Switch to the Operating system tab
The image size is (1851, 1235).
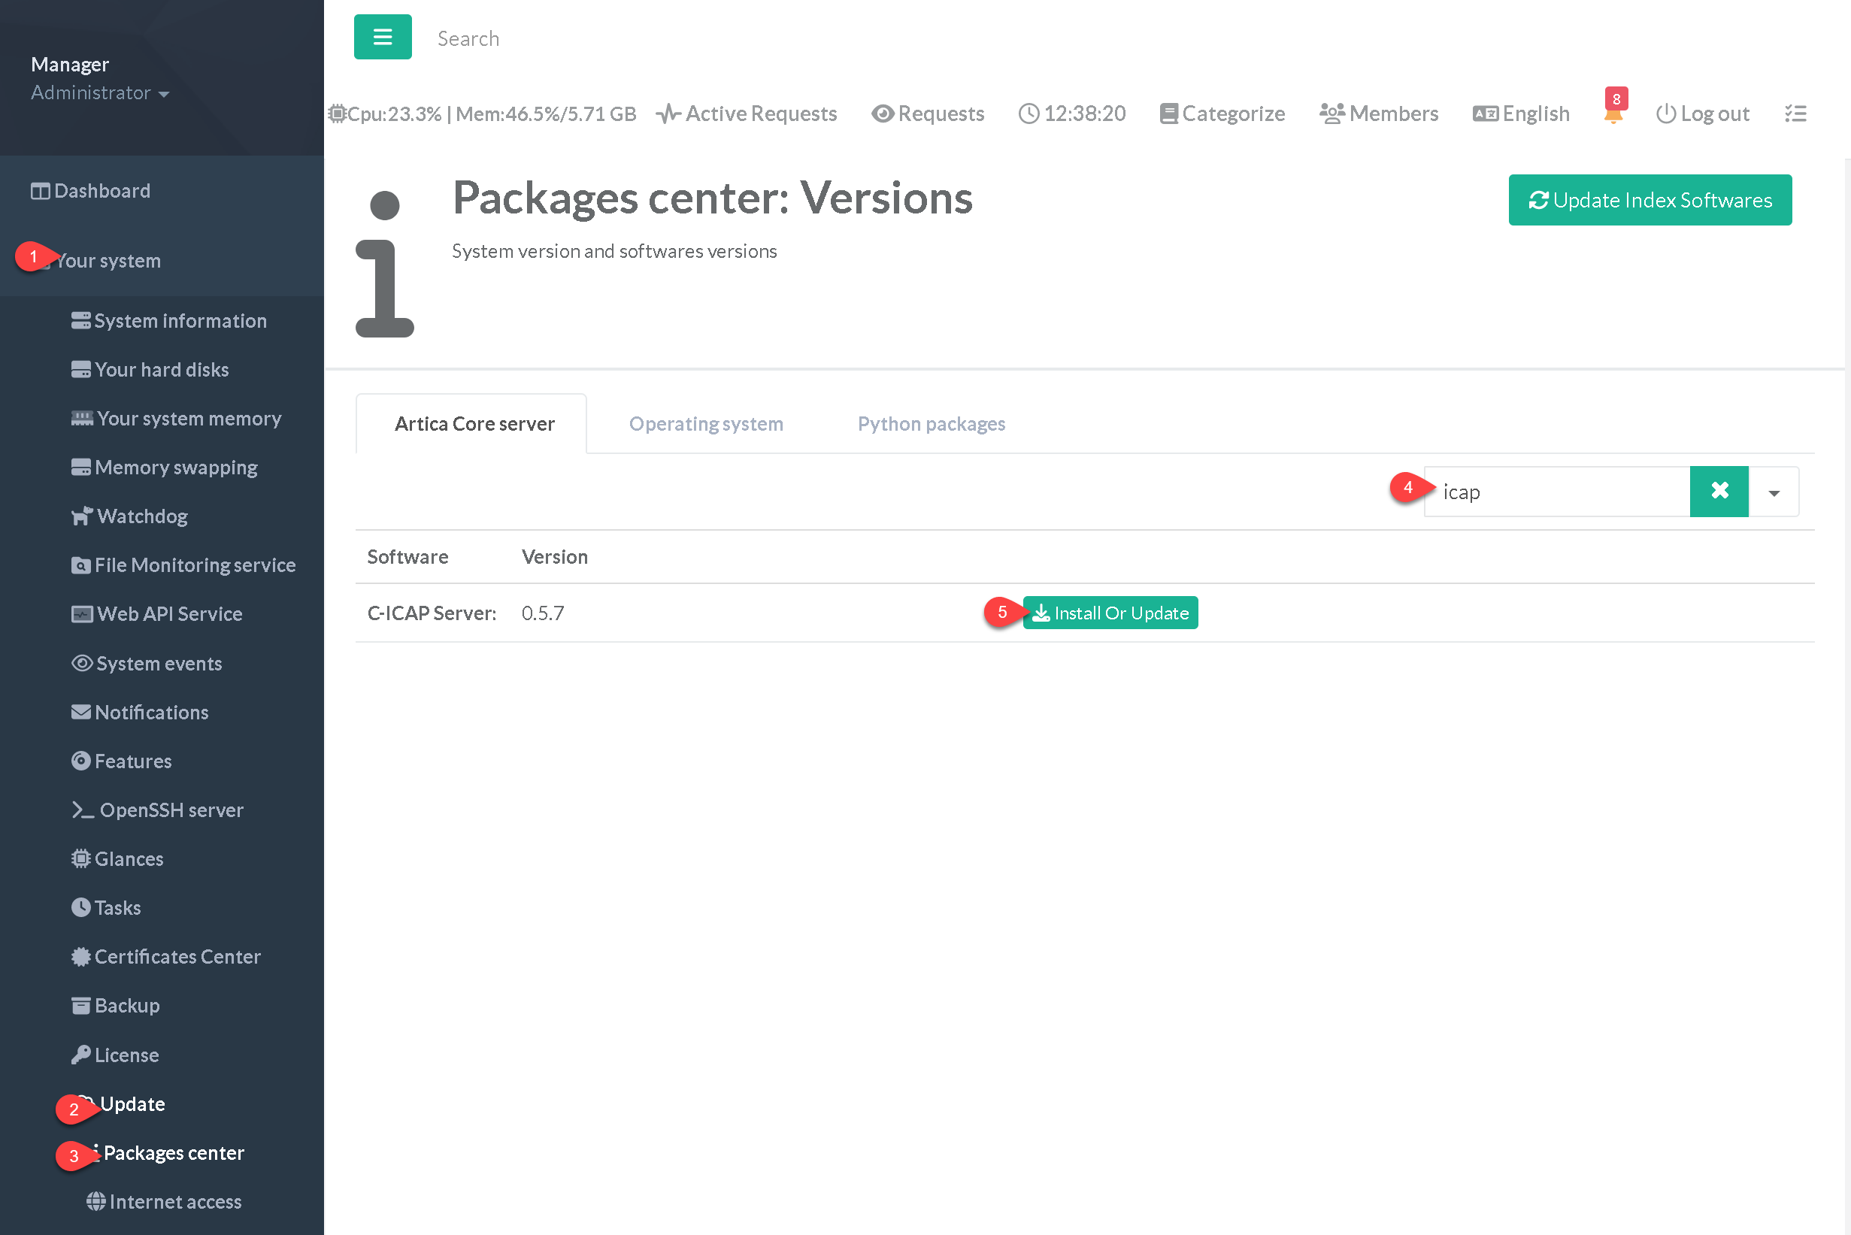[706, 424]
